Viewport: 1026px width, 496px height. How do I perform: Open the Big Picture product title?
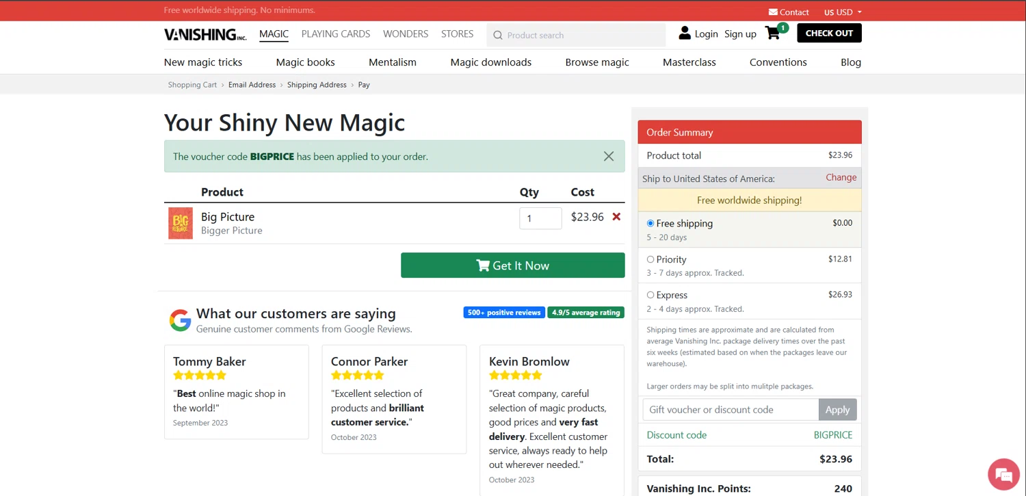pos(228,216)
